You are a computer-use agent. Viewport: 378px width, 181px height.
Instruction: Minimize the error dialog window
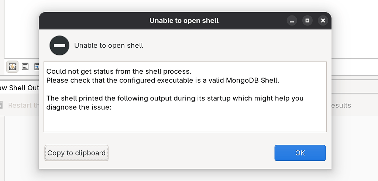point(292,21)
